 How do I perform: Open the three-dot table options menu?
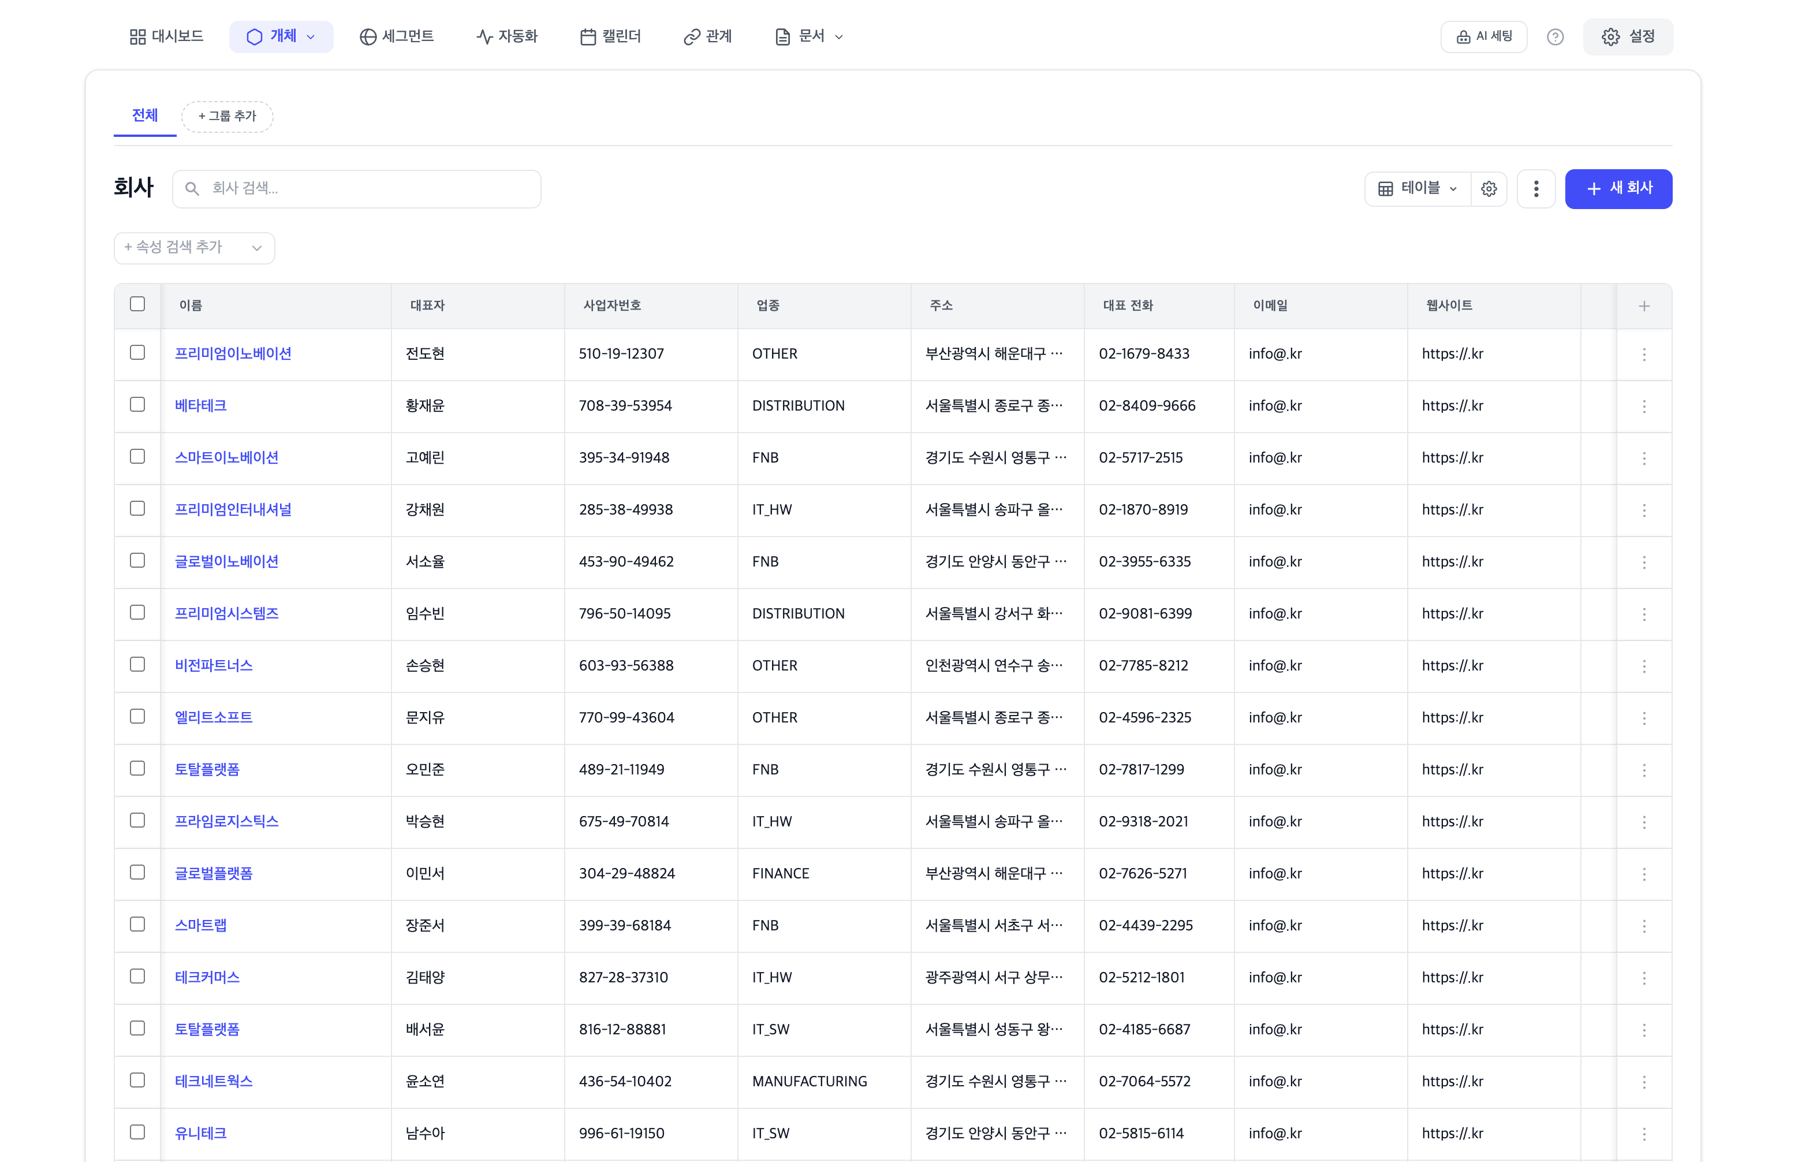coord(1535,189)
